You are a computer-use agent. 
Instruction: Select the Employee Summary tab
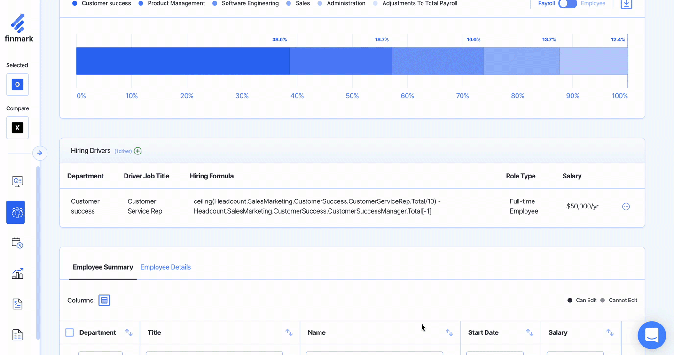click(x=102, y=267)
